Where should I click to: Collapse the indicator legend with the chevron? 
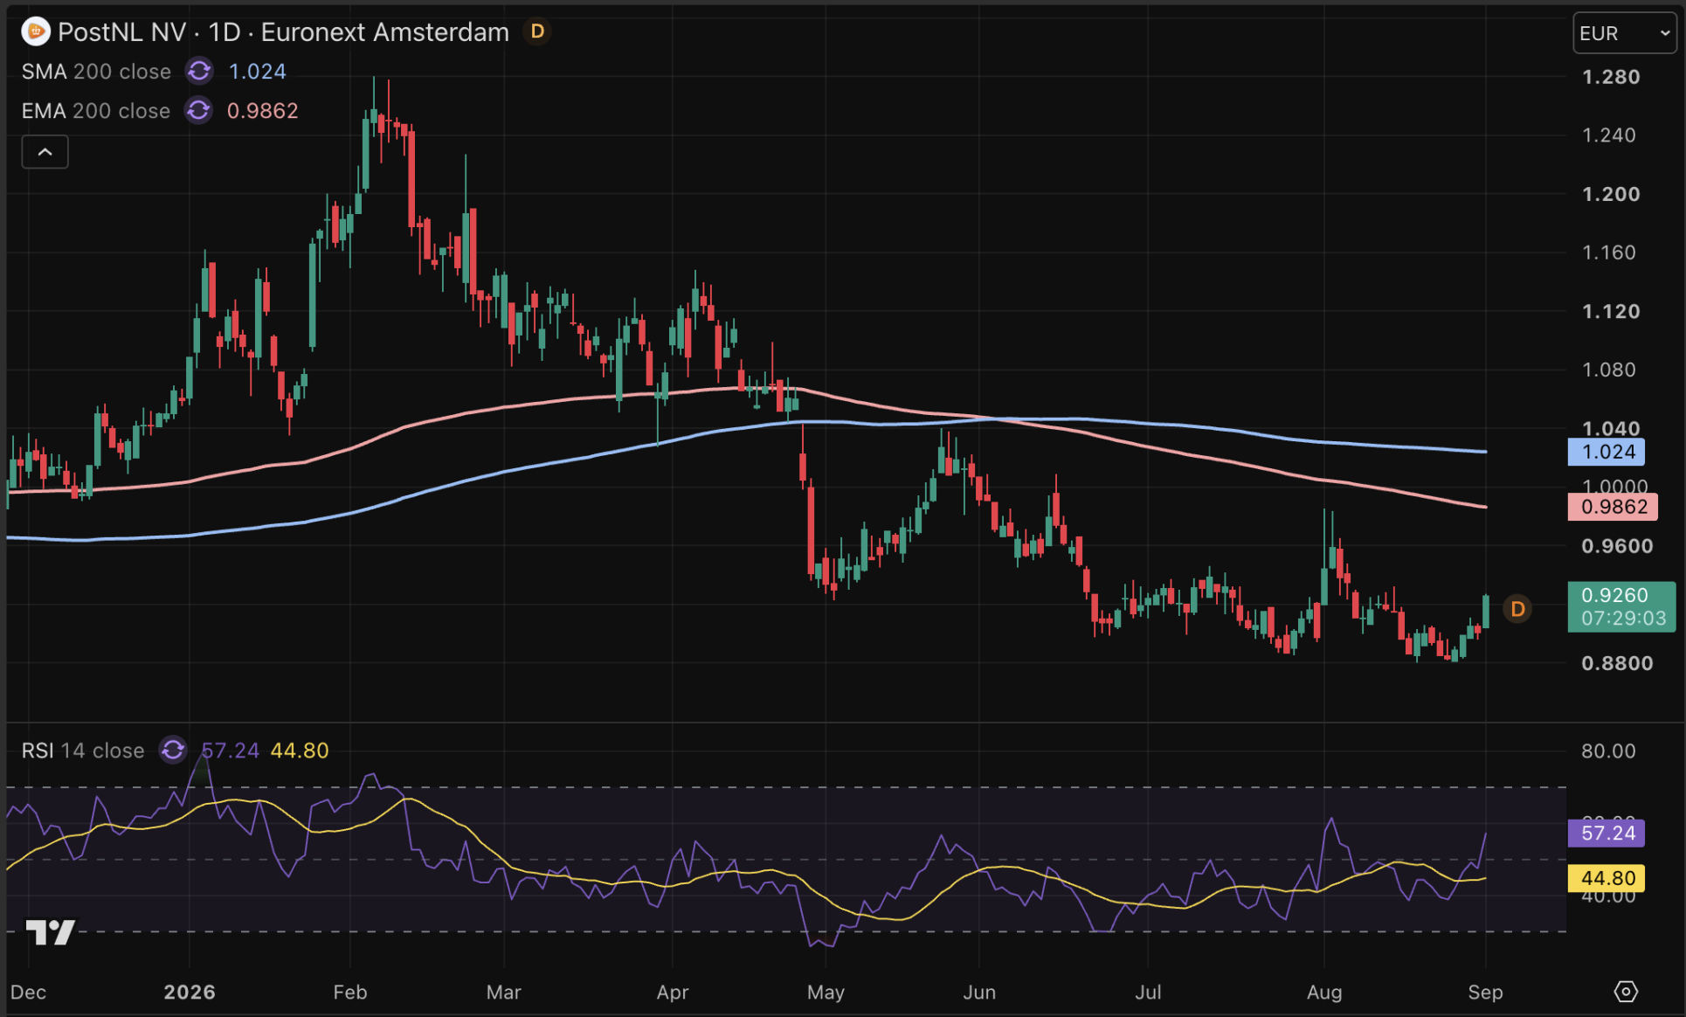coord(45,152)
